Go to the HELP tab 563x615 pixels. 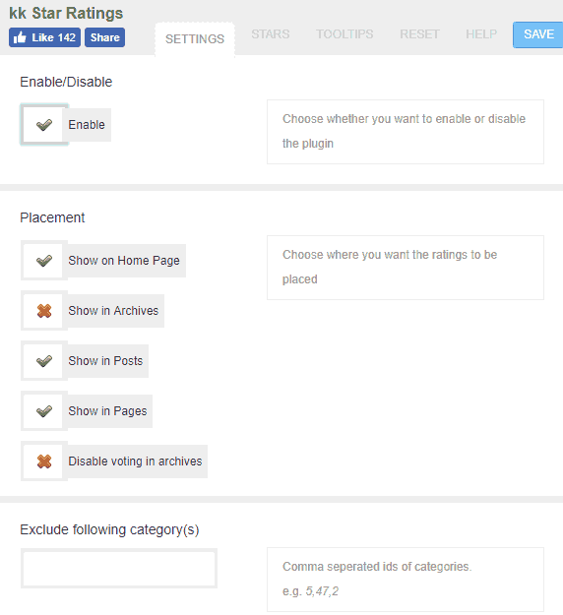coord(481,34)
